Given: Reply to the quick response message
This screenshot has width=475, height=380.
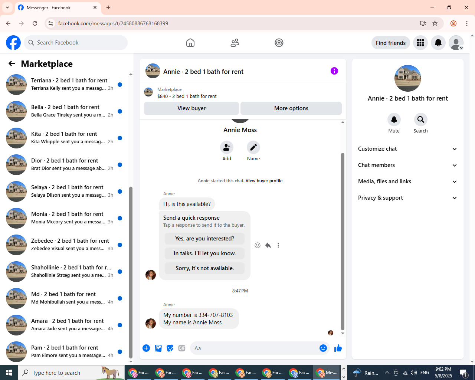Looking at the screenshot, I should tap(268, 245).
